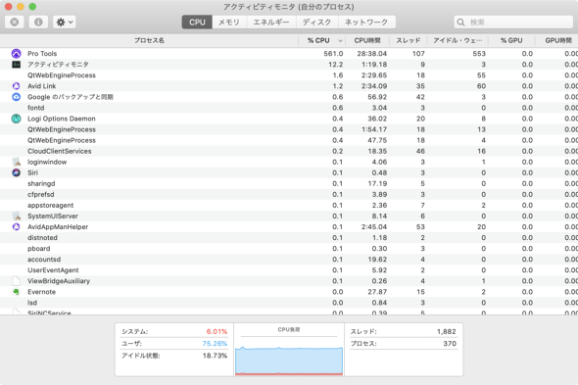Click the Avid Link process icon

[x=17, y=86]
